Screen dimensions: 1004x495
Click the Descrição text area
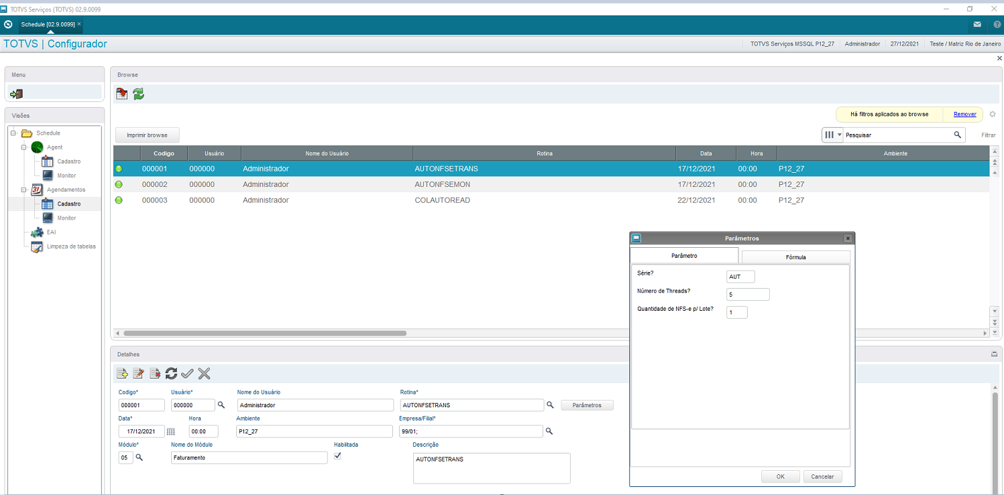point(492,468)
